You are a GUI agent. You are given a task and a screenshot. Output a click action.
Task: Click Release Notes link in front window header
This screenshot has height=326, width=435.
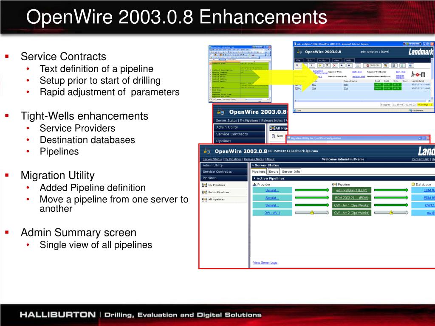[254, 159]
